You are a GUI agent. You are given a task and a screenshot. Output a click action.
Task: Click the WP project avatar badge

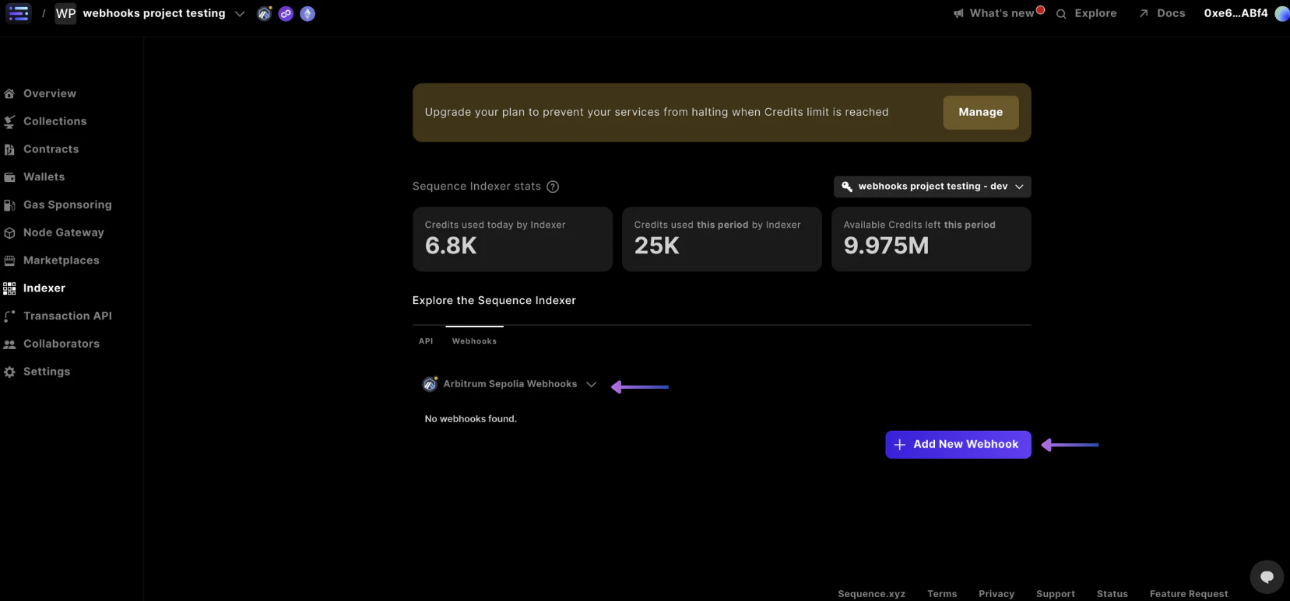tap(66, 13)
